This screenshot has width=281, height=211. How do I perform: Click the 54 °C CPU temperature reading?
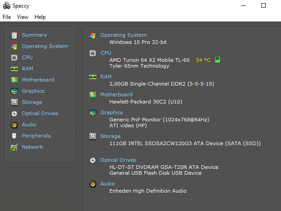(x=203, y=60)
